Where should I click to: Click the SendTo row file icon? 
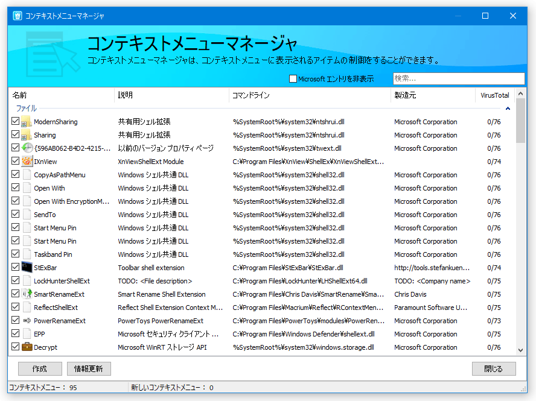pos(27,215)
